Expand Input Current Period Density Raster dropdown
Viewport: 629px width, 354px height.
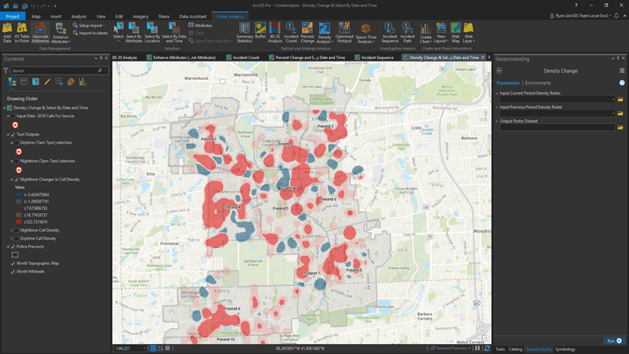pos(613,100)
